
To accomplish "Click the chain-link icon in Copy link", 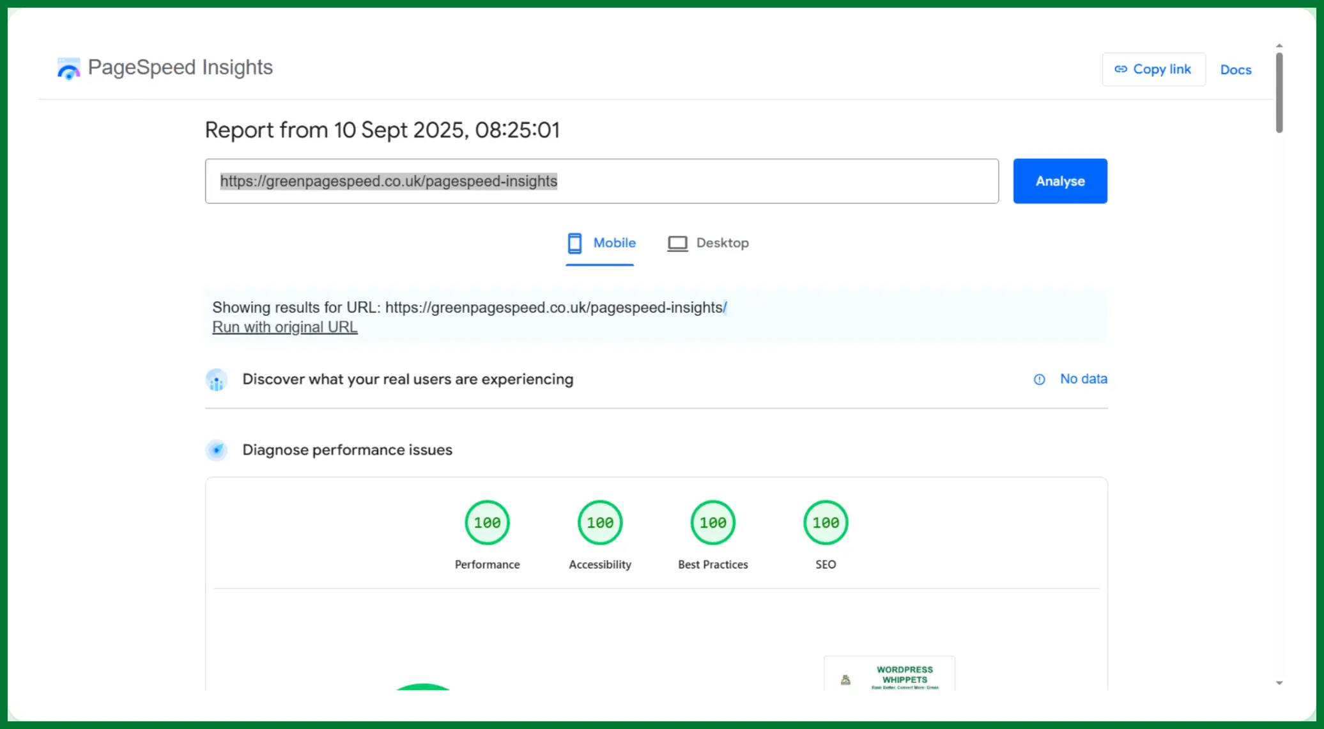I will [1121, 69].
